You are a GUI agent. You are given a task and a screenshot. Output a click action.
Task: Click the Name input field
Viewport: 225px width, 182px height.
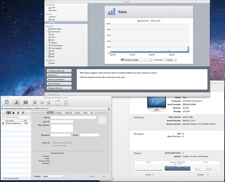coord(73,117)
